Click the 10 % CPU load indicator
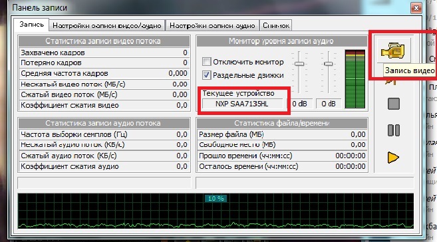437x242 pixels. tap(216, 199)
